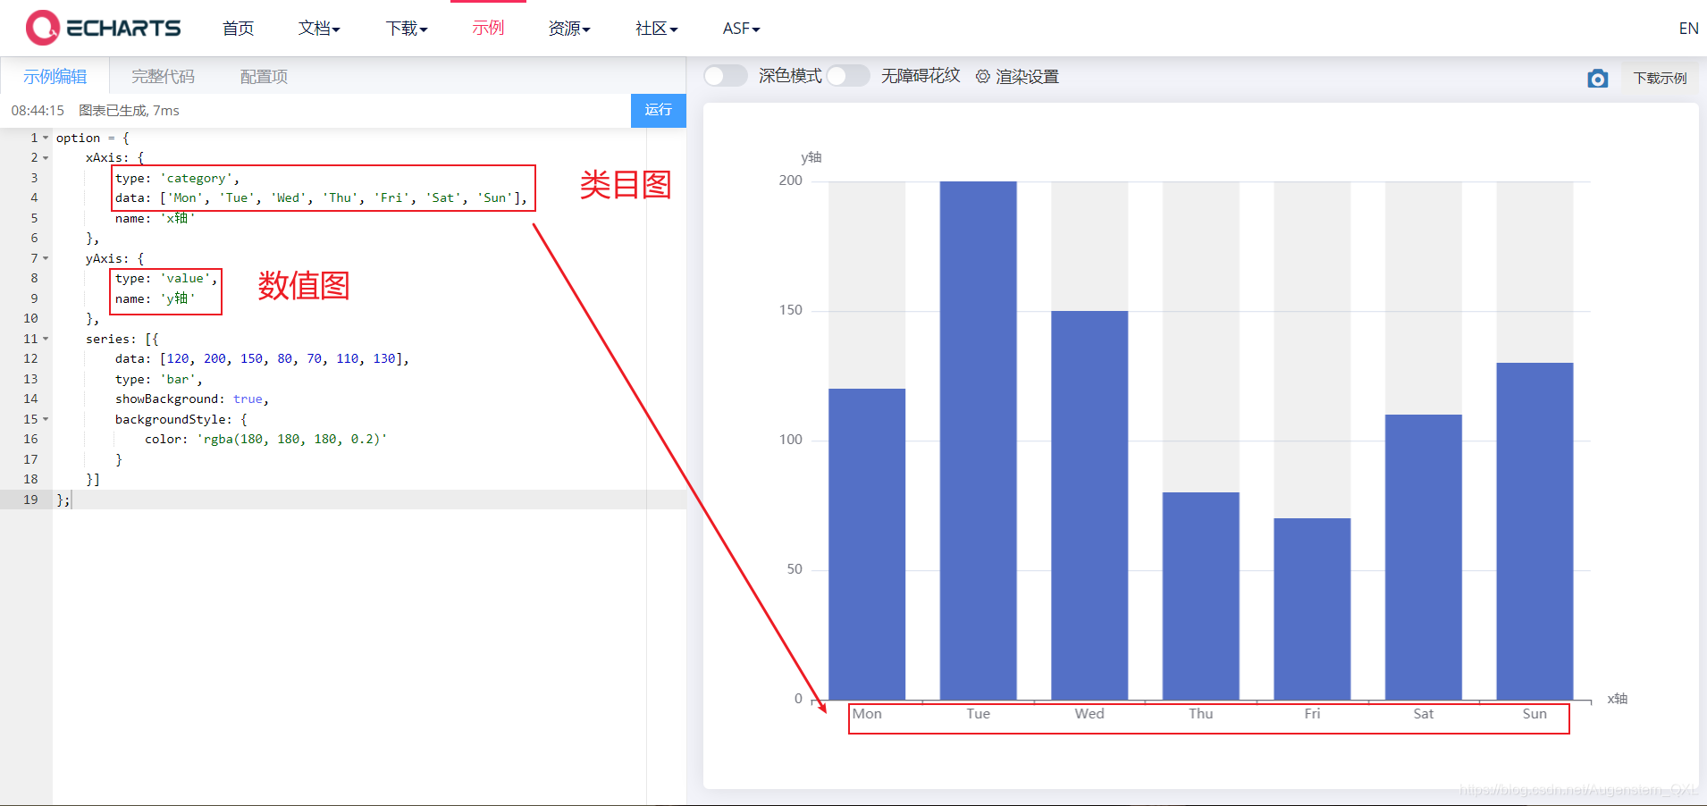Click the Tue bar in chart
Viewport: 1707px width, 806px height.
point(978,441)
